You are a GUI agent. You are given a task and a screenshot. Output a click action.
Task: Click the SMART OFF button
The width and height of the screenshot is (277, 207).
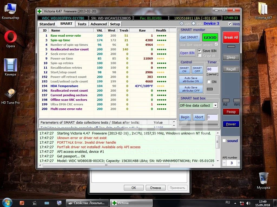(x=197, y=70)
